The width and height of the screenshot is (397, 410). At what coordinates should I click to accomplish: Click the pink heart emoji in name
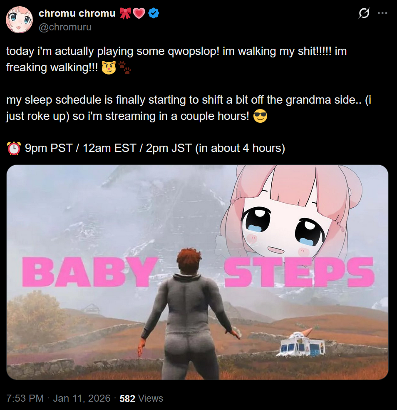[x=139, y=13]
